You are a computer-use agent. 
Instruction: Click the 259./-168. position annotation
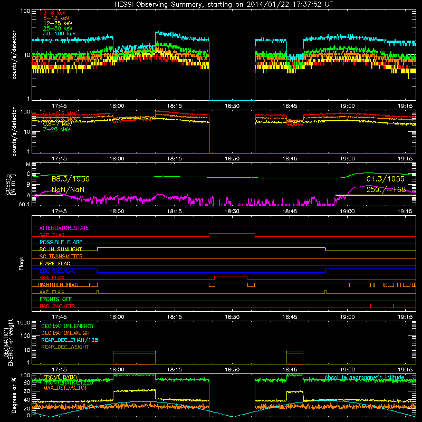386,190
